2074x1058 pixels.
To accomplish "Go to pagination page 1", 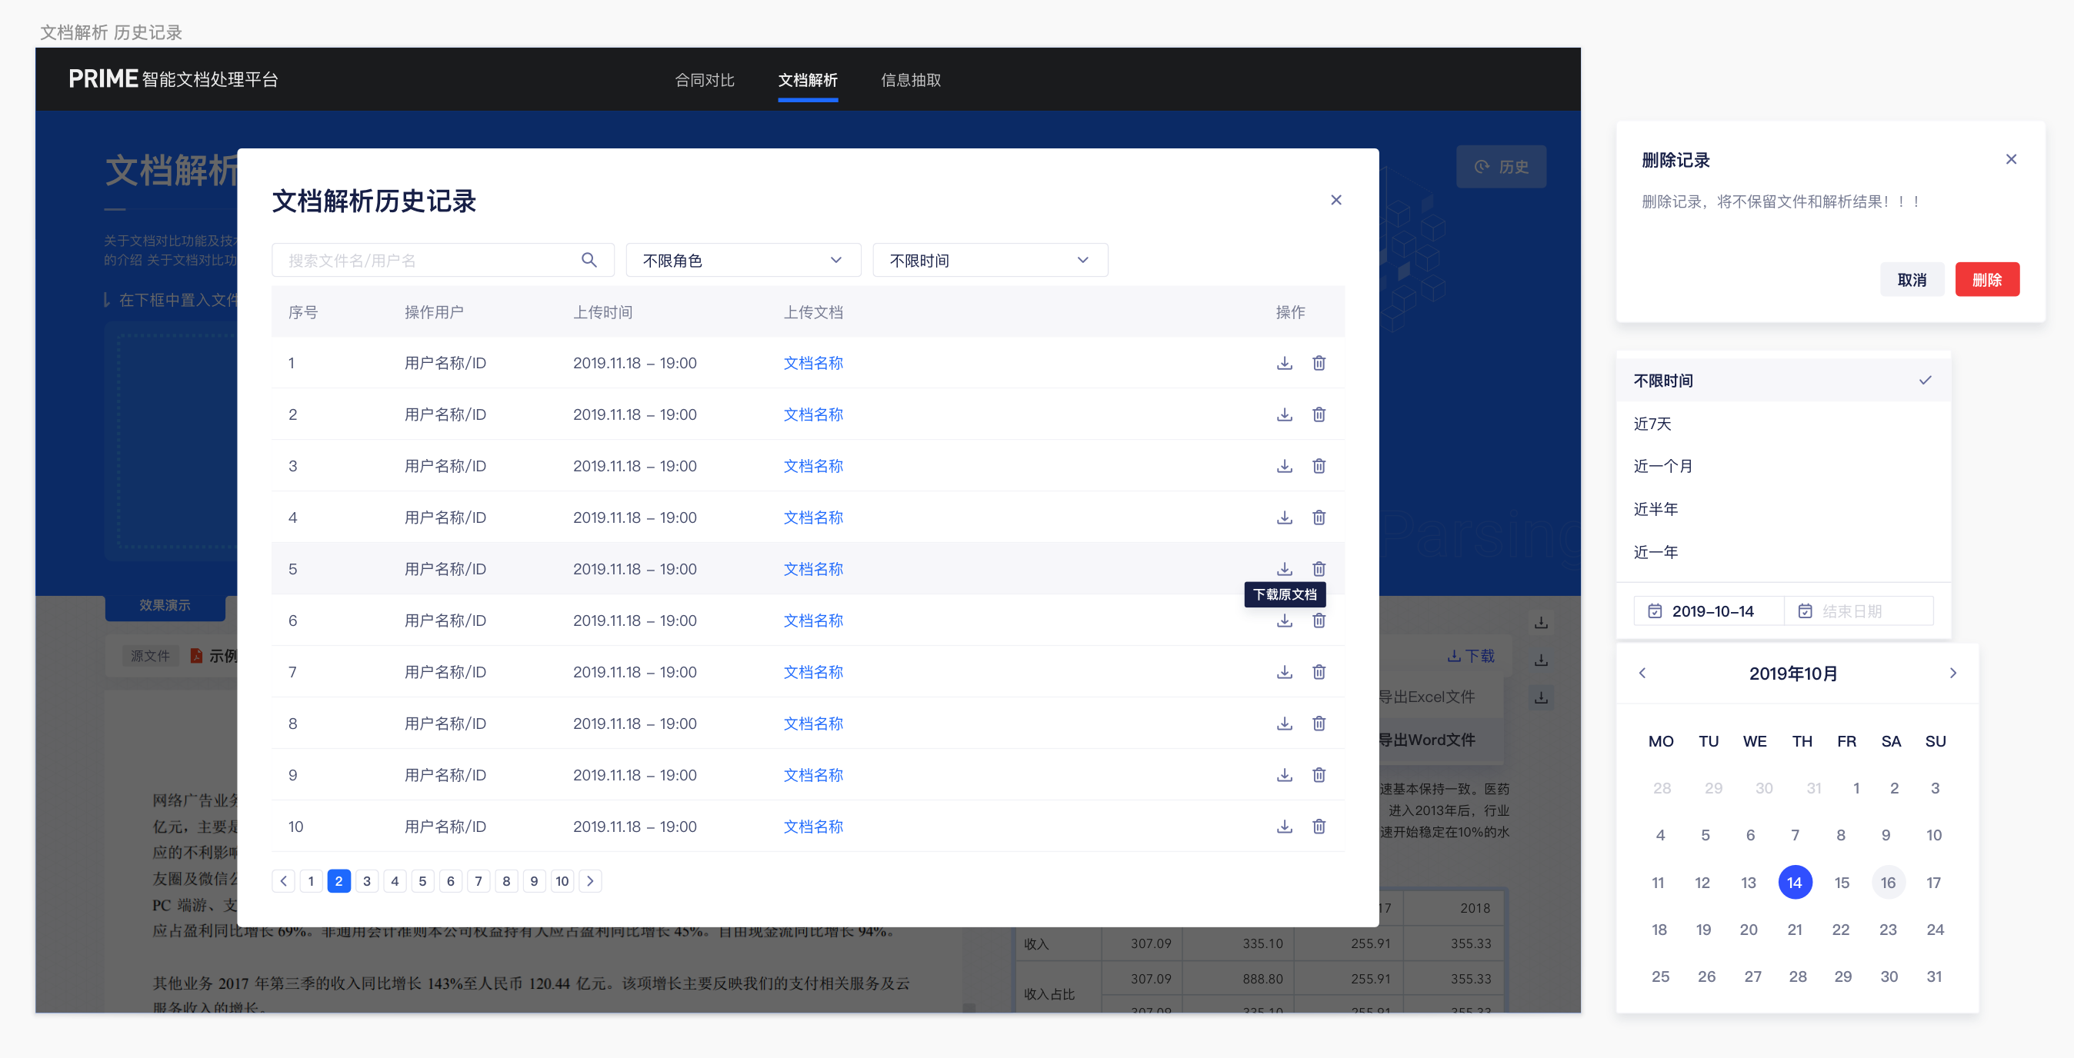I will (311, 881).
